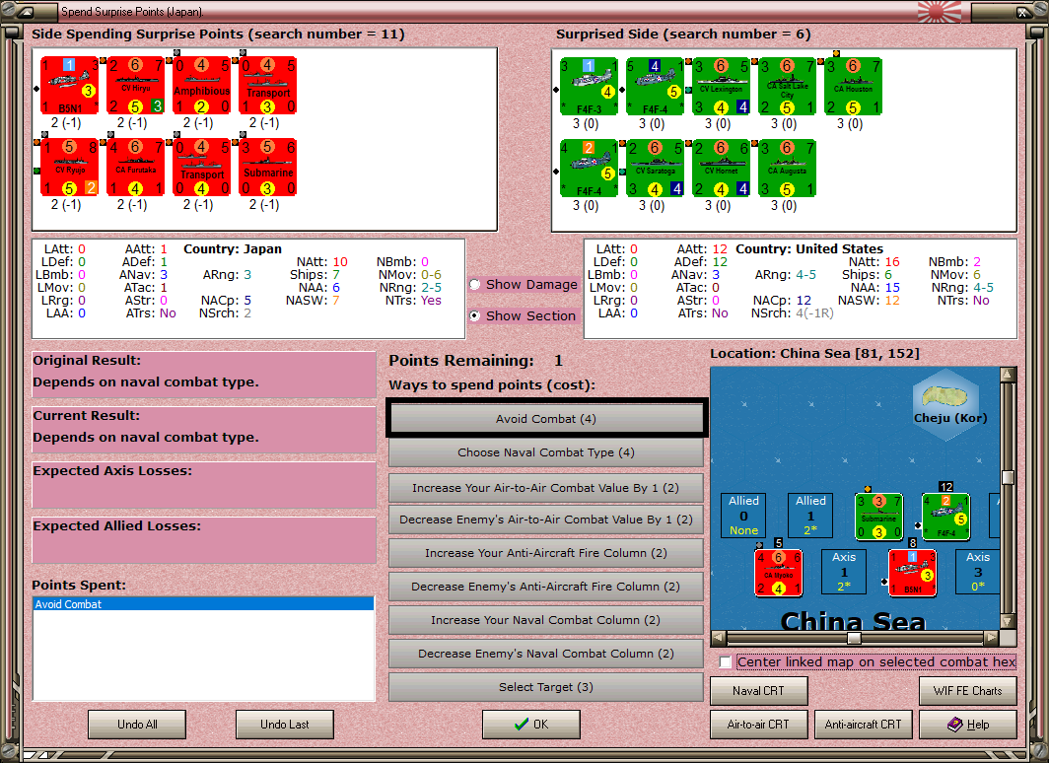1049x763 pixels.
Task: Select the CA Salt Lake City counter
Action: (x=788, y=87)
